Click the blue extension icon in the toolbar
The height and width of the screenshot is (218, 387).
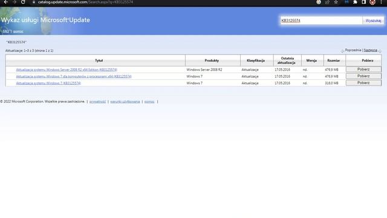tap(346, 2)
